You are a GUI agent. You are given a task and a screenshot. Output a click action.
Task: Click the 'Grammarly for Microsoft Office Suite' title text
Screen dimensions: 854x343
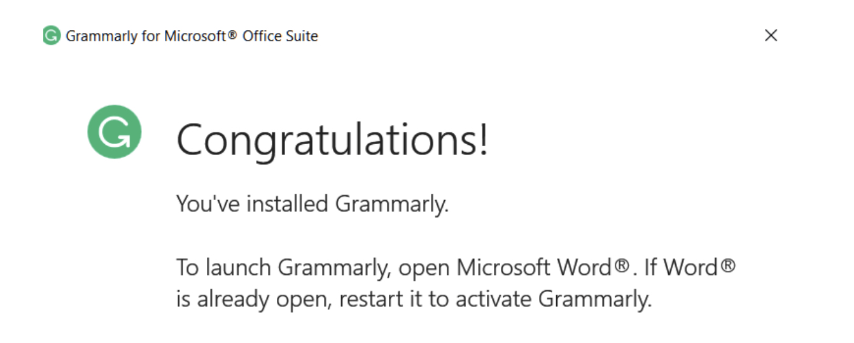192,36
